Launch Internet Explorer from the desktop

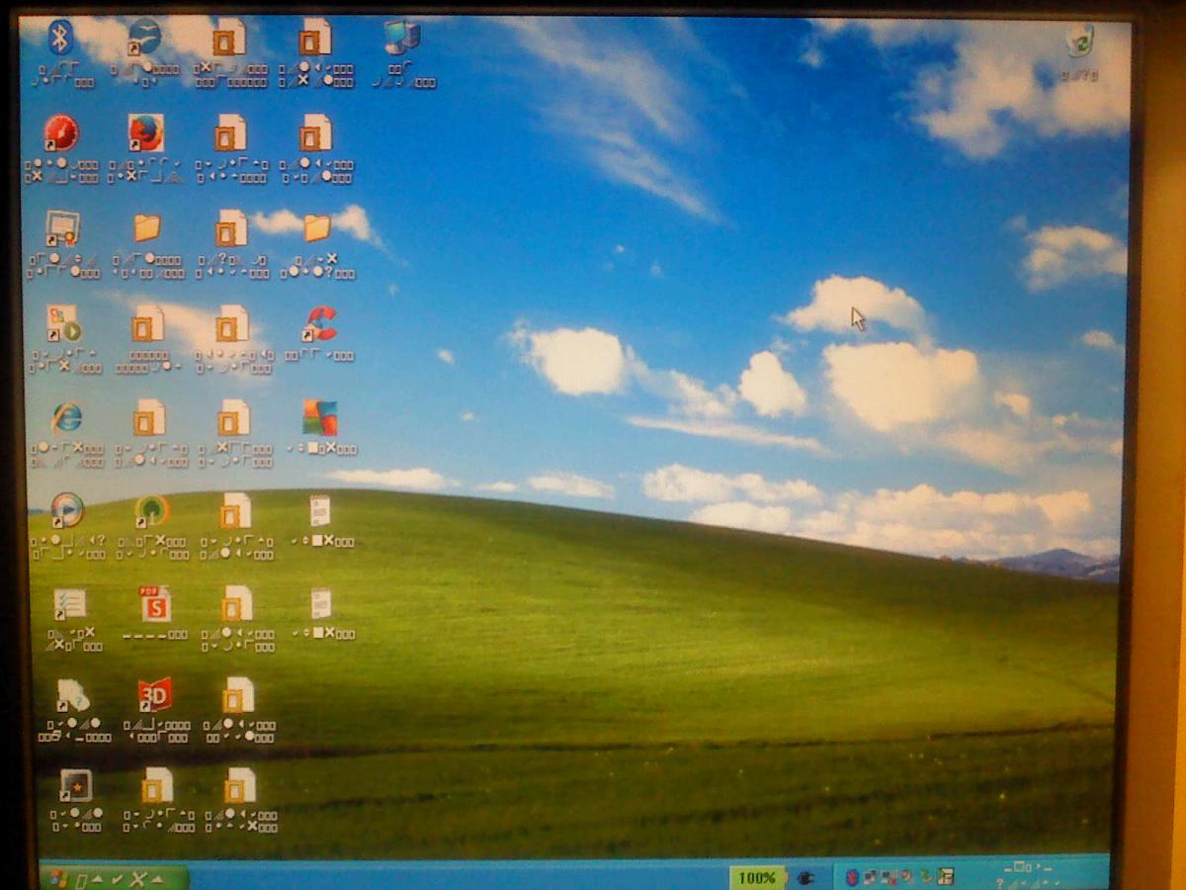[x=66, y=418]
